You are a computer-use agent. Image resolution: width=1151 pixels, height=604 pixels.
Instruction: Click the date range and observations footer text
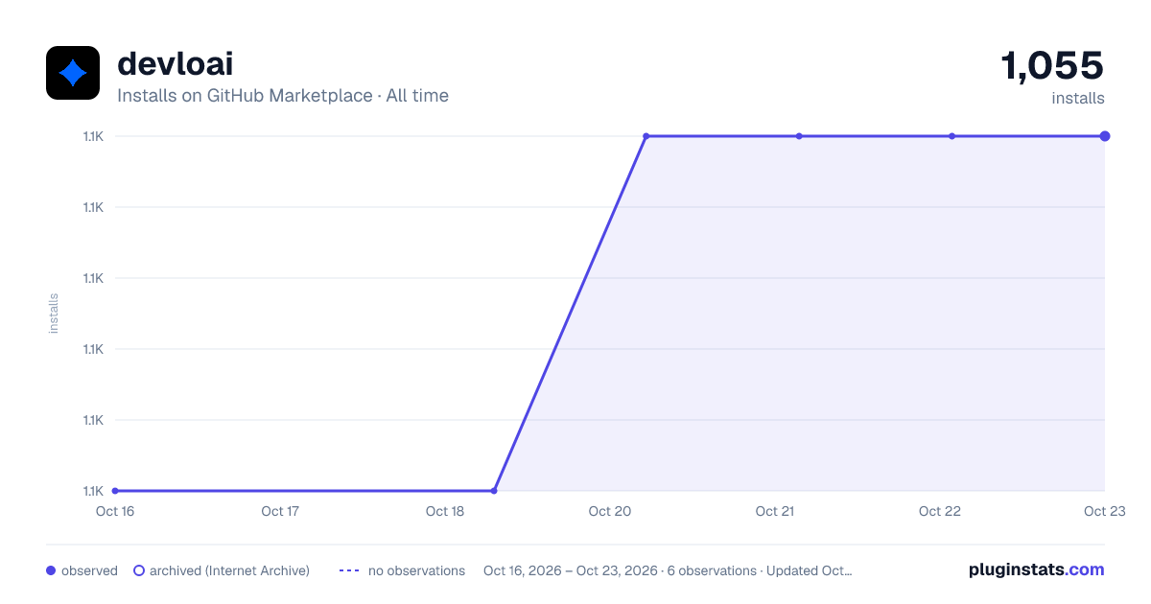click(668, 570)
